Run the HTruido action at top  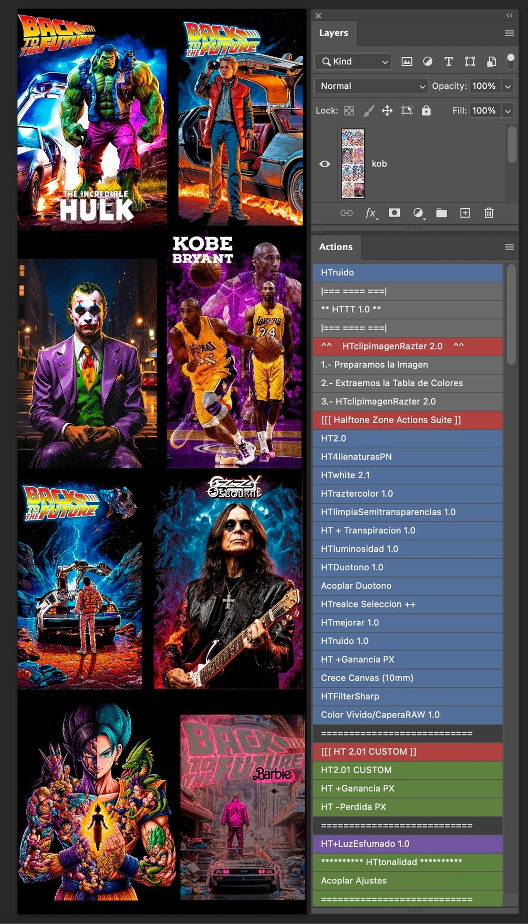click(408, 272)
